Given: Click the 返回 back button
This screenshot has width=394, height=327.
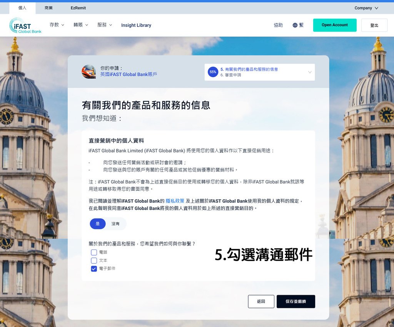Looking at the screenshot, I should click(x=261, y=301).
